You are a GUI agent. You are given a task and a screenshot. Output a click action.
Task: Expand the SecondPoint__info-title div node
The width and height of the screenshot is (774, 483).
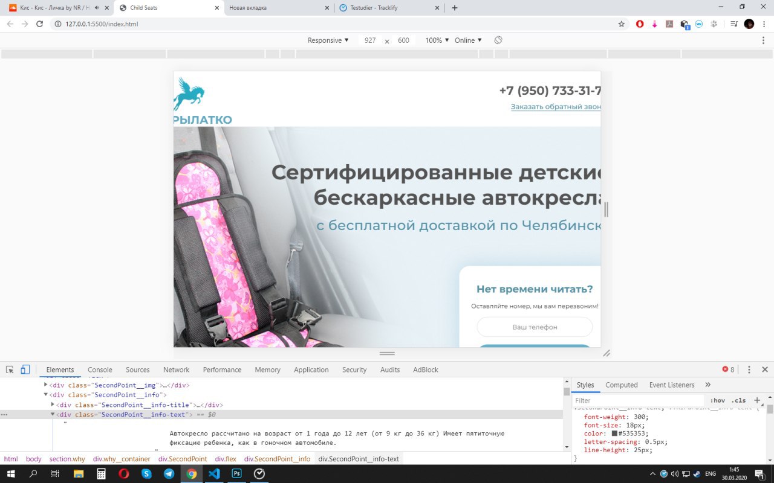click(53, 405)
